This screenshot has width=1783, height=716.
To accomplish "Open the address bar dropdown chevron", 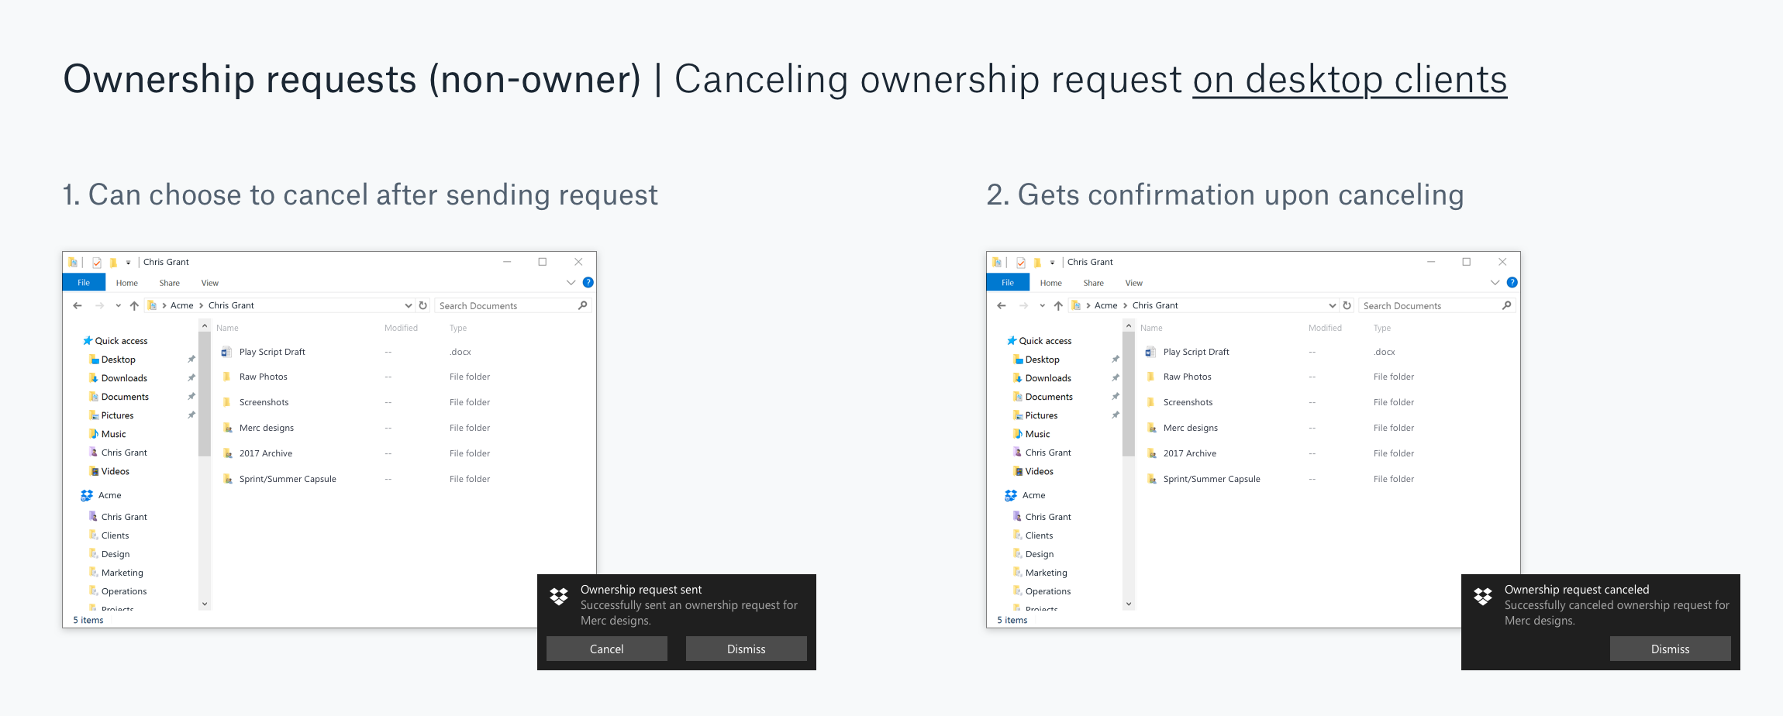I will 408,305.
